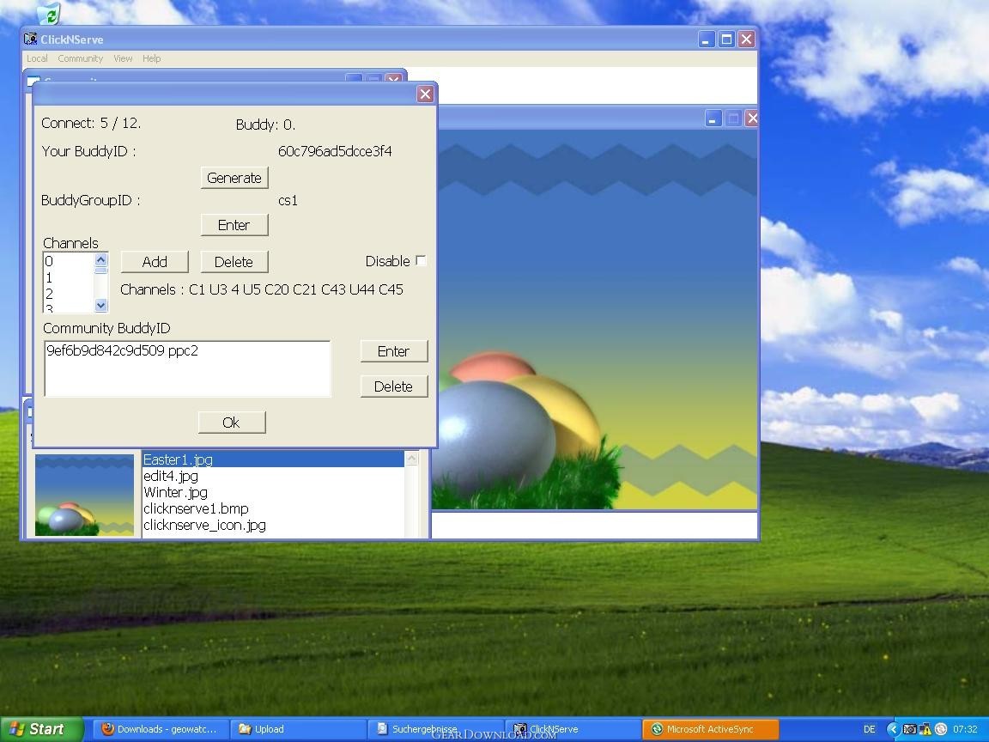Click the ActiveSync tray icon

(x=940, y=729)
